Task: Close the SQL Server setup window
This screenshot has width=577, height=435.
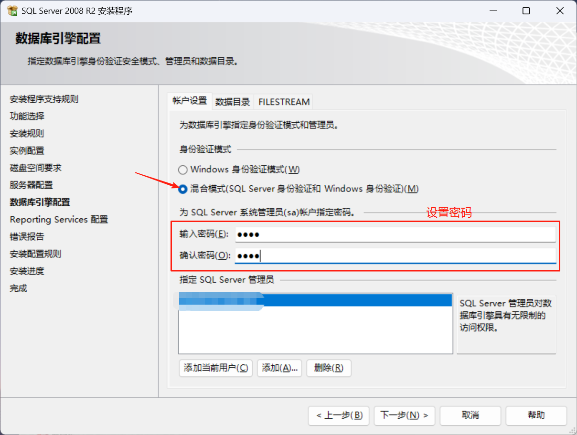Action: point(560,11)
